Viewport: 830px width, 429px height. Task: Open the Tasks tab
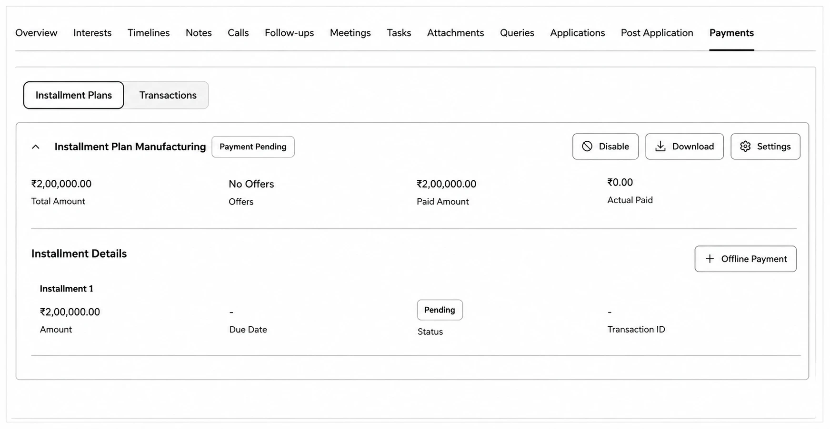click(399, 33)
